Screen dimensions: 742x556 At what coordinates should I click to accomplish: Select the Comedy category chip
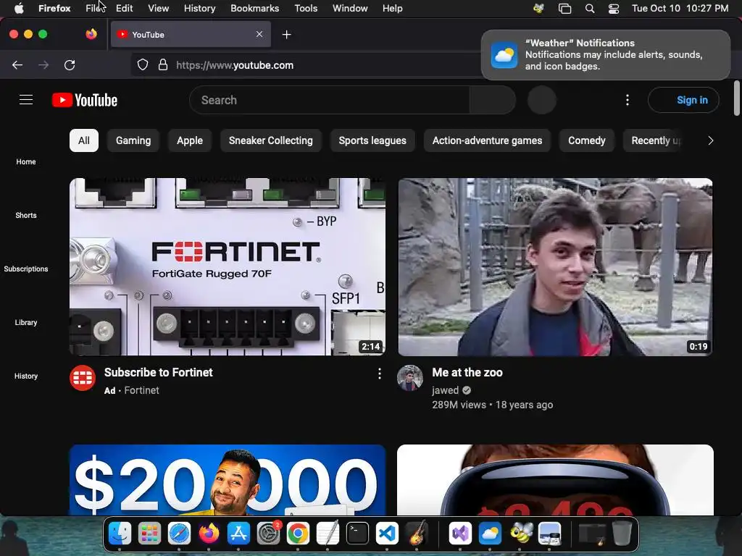pyautogui.click(x=587, y=140)
